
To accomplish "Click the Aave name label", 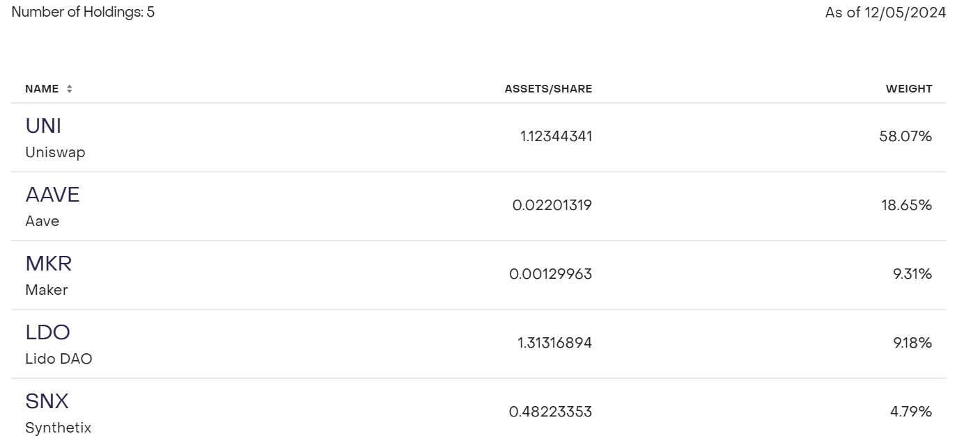I will (x=42, y=221).
